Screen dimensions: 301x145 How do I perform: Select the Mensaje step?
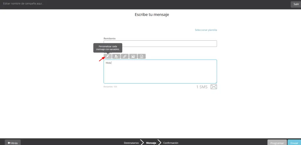click(151, 143)
